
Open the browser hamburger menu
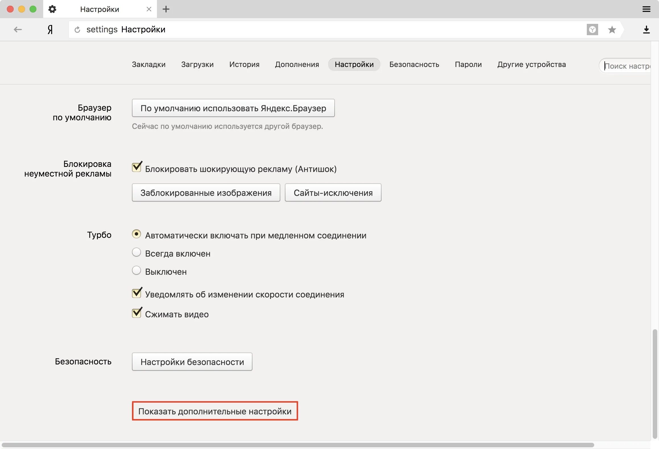(x=646, y=9)
